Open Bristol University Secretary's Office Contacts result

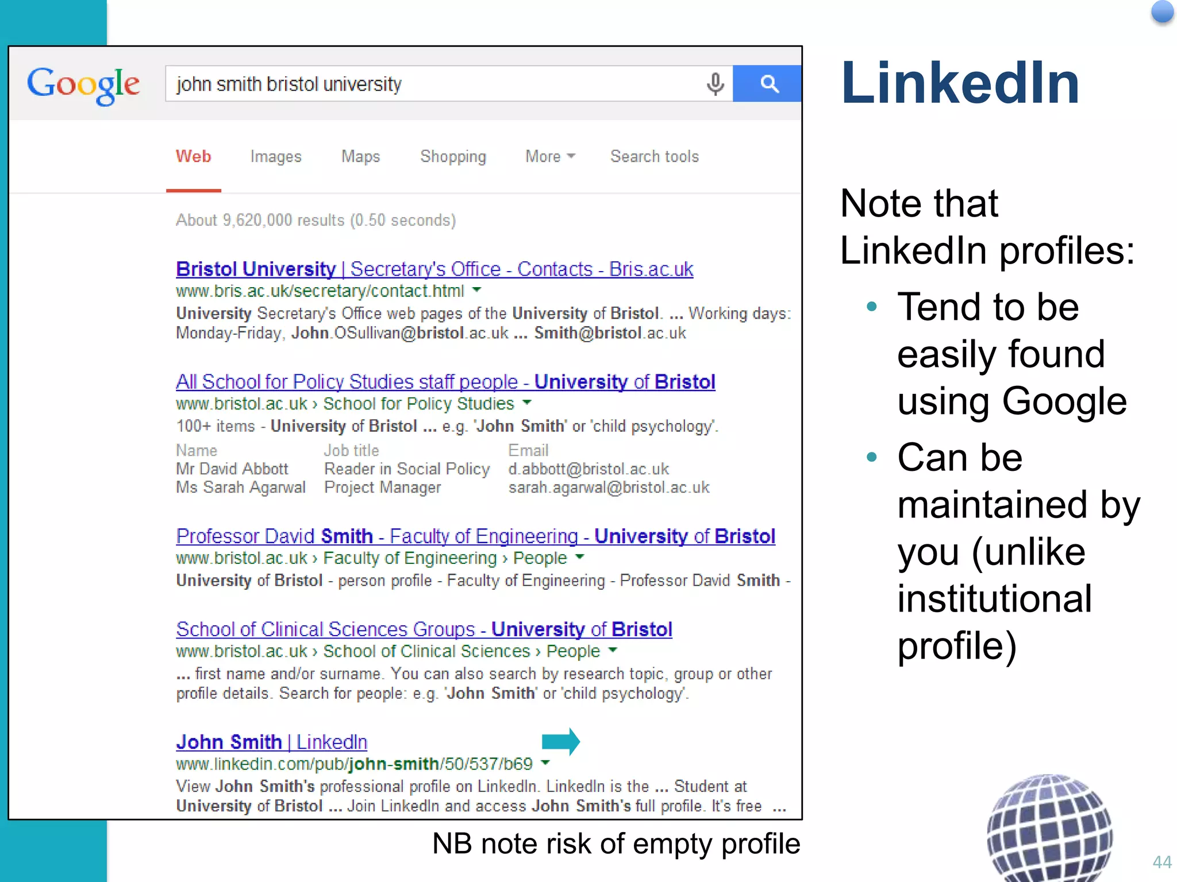(434, 269)
